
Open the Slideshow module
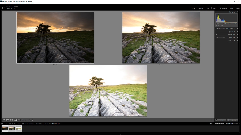(x=223, y=8)
